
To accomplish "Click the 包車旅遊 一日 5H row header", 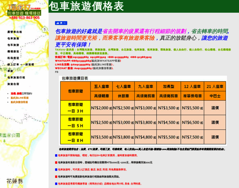I will tap(75, 123).
